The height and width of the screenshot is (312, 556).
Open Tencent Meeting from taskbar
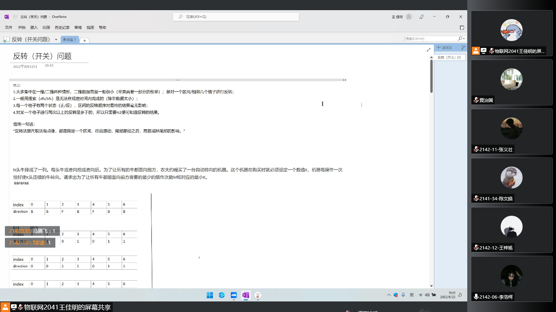234,295
